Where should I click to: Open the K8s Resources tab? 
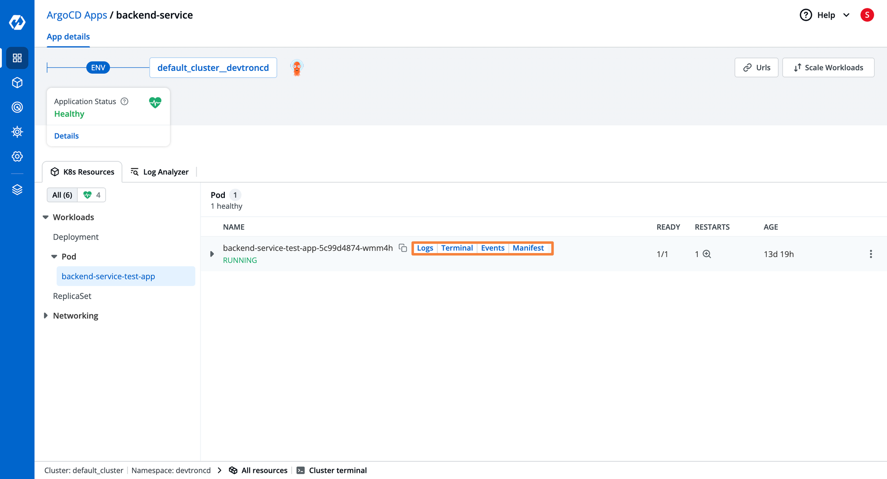[x=82, y=171]
